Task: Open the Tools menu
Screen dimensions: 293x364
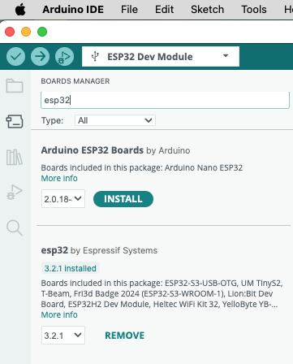Action: click(254, 10)
